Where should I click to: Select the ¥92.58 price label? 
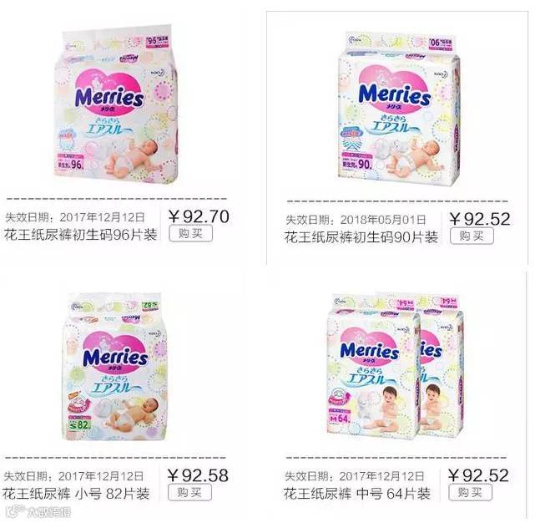click(198, 475)
